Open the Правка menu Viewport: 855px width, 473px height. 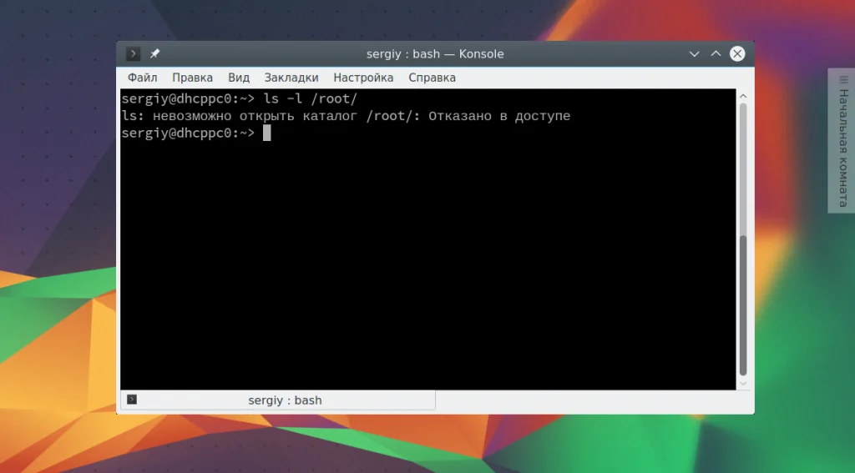pos(193,78)
